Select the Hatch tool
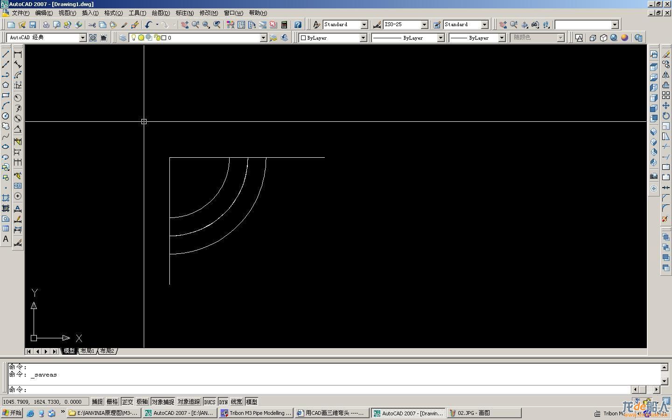 (6, 198)
